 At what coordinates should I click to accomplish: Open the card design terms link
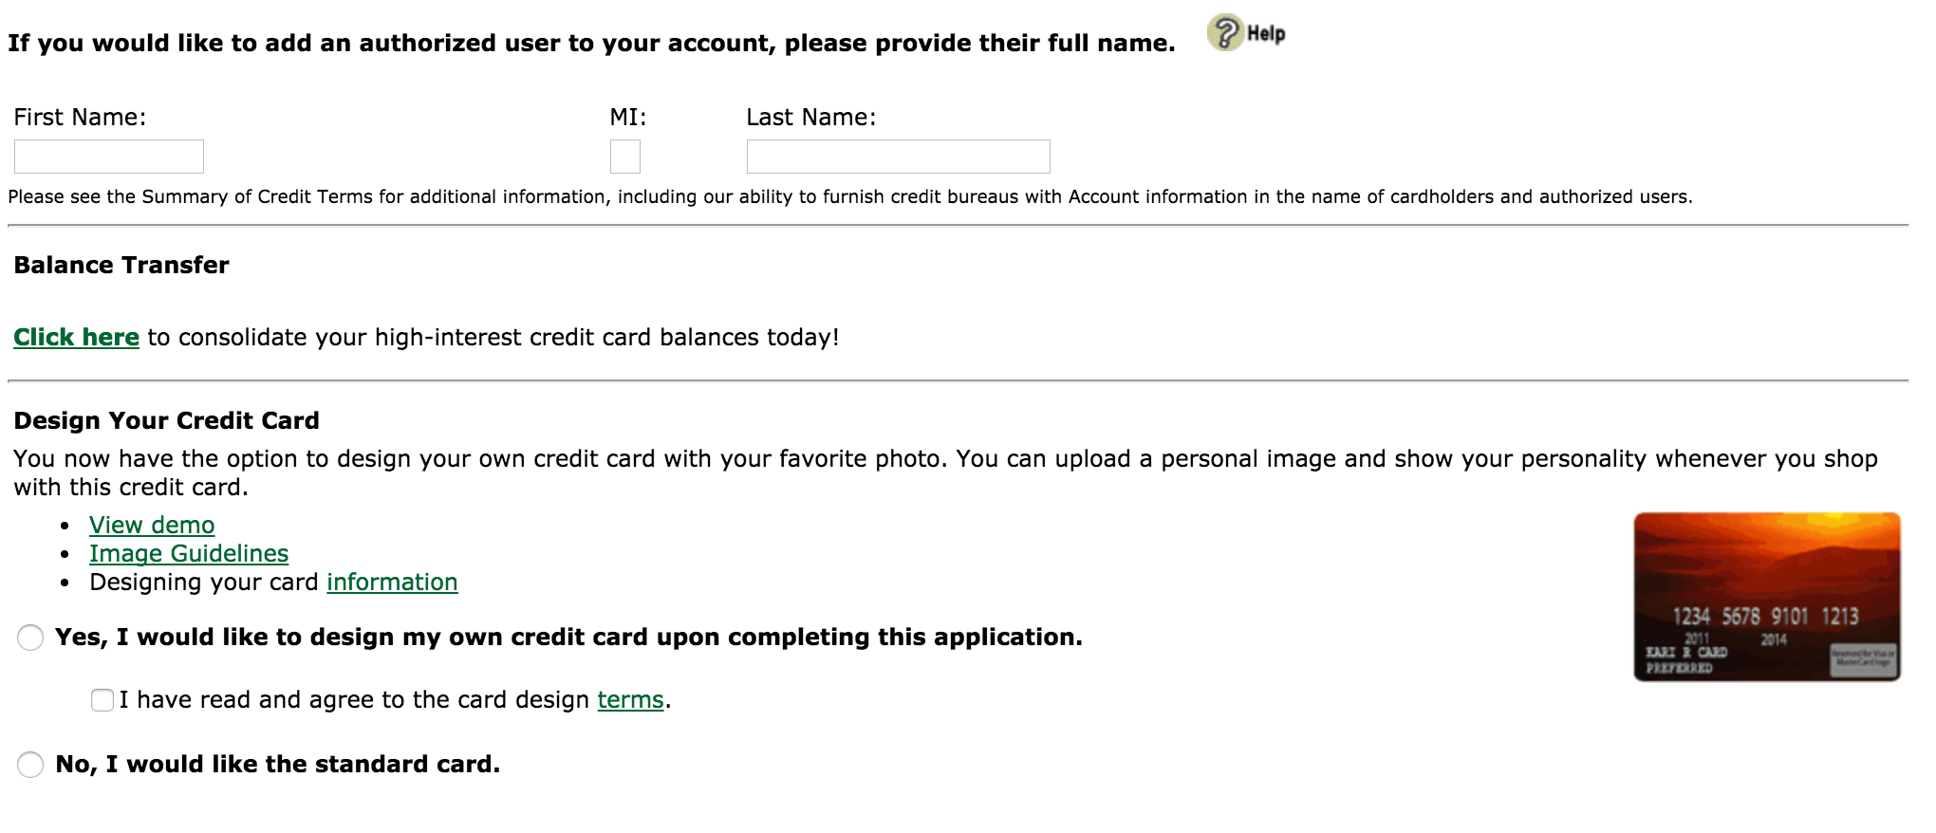point(630,700)
